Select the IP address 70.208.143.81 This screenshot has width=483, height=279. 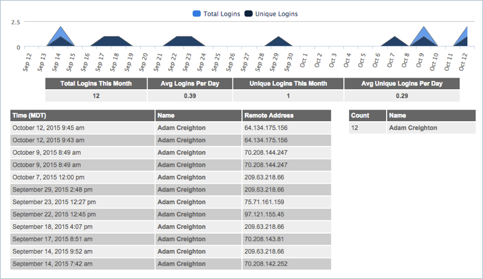[x=263, y=239]
